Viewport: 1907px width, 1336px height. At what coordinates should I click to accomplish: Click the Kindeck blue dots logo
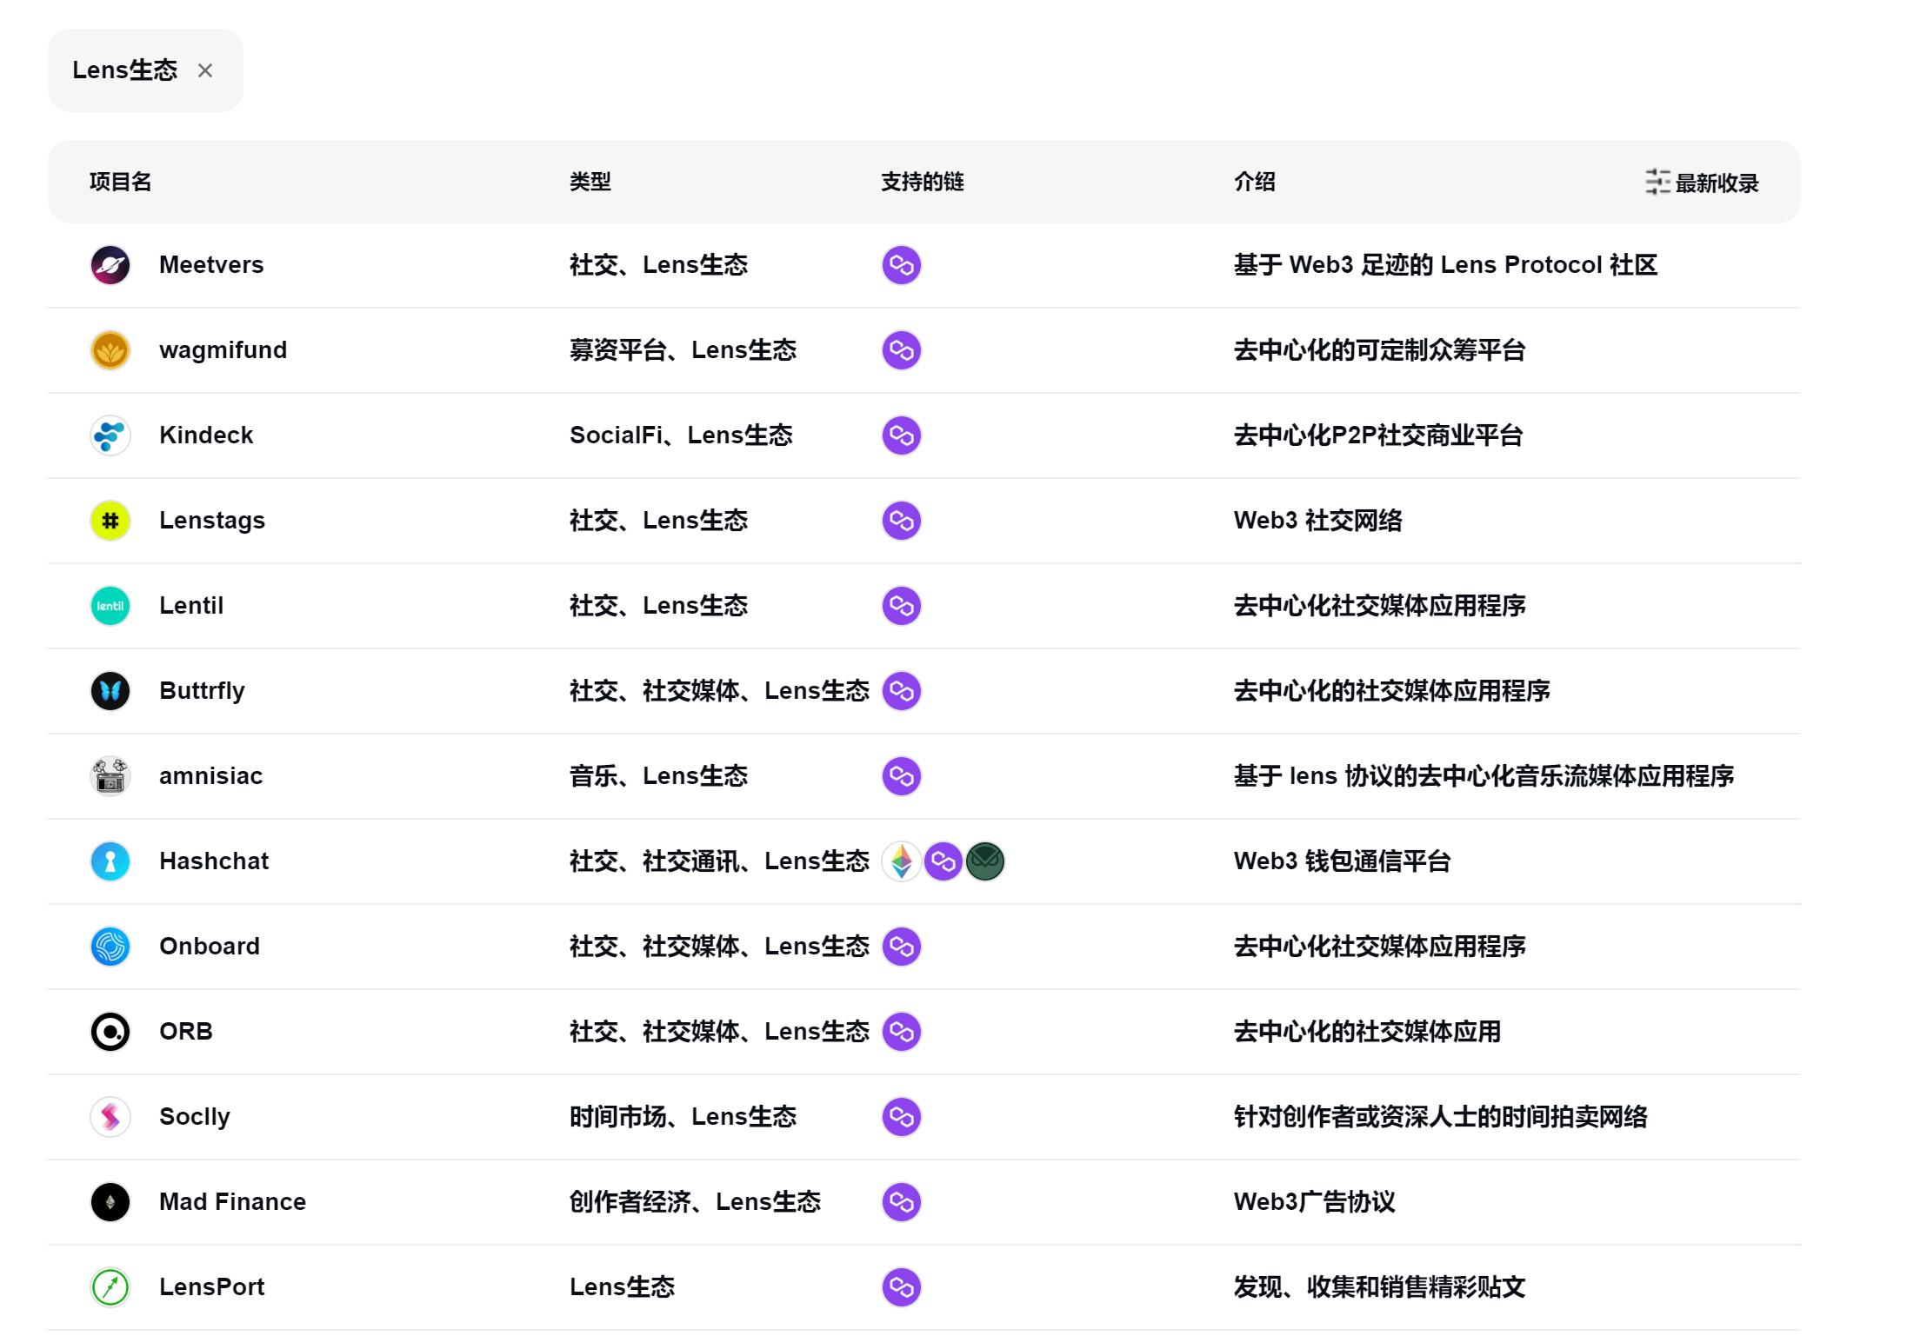[x=110, y=435]
